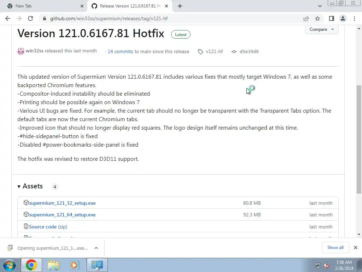
Task: Click the forward navigation arrow
Action: pos(19,18)
